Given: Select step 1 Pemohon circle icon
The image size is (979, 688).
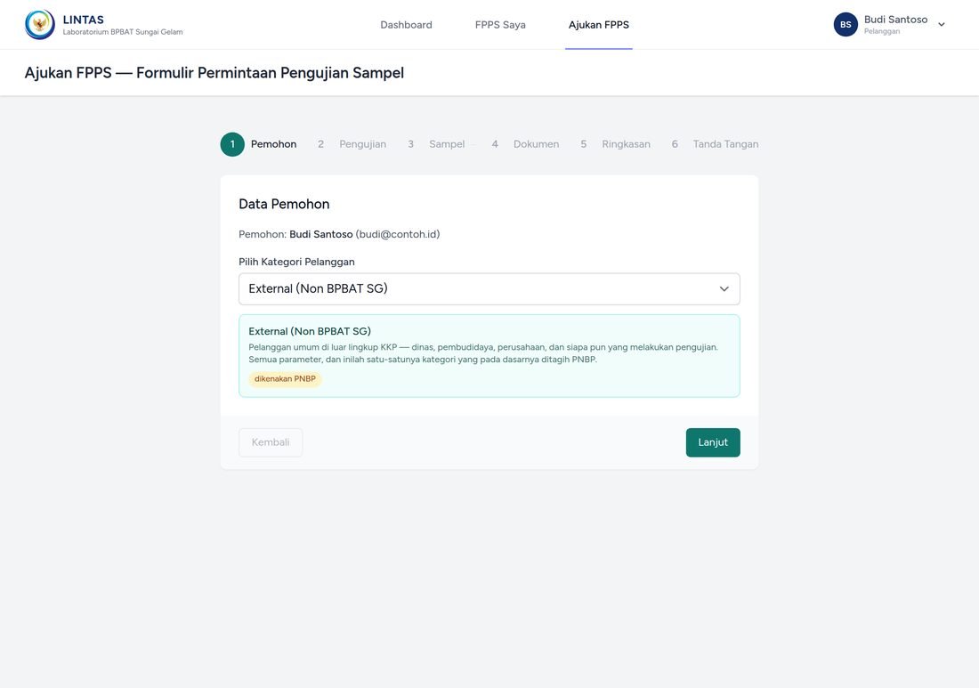Looking at the screenshot, I should coord(232,144).
